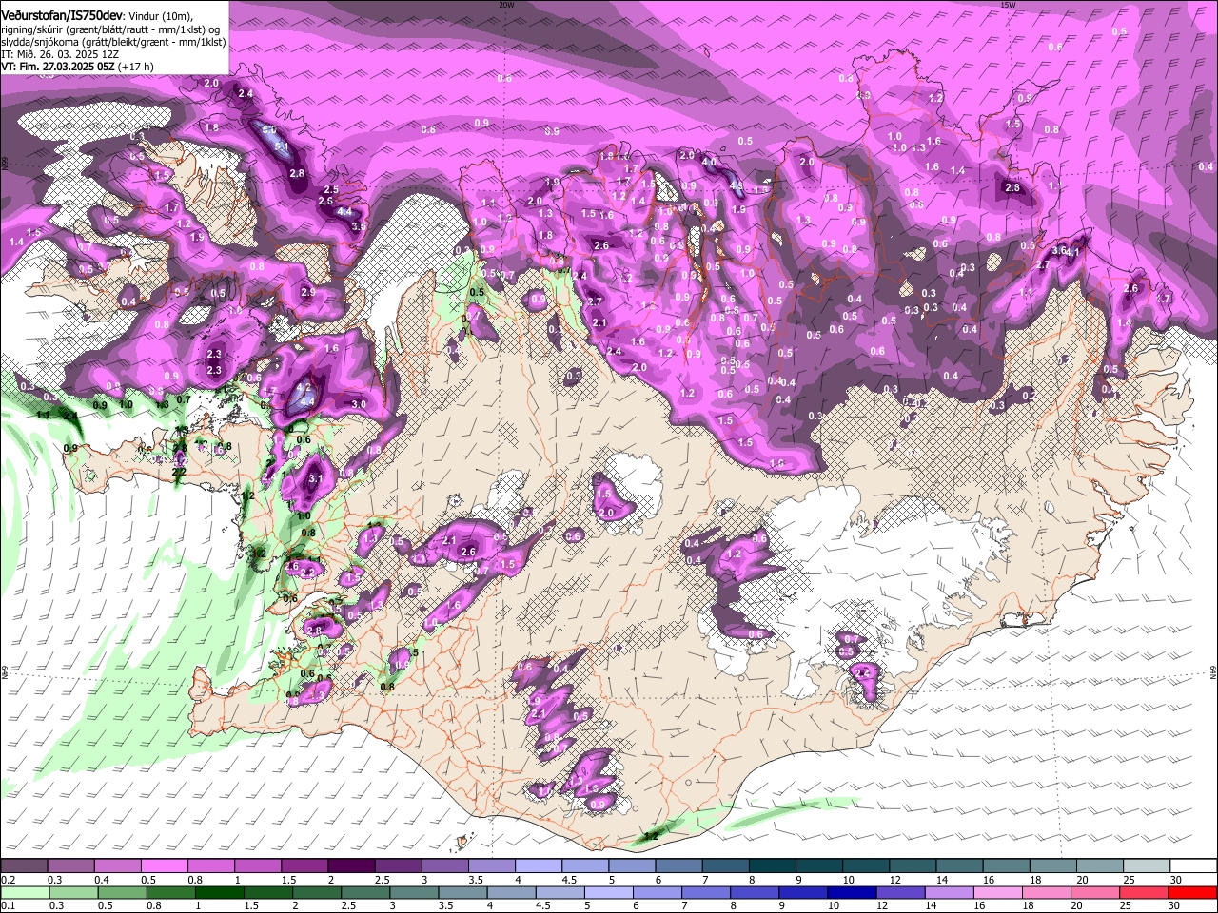
Task: Pick the lower-row swatch between 25 and 30
Action: (1145, 892)
